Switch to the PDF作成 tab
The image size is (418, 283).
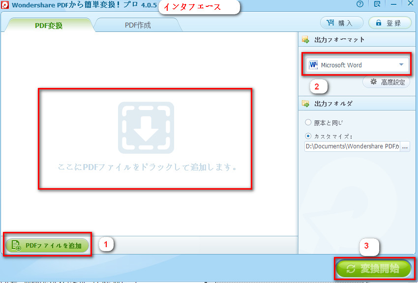pyautogui.click(x=138, y=25)
